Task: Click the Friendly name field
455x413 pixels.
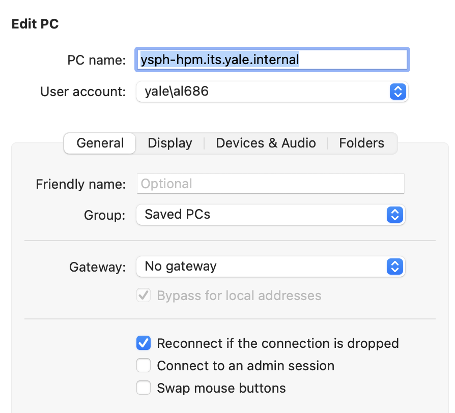Action: click(270, 184)
